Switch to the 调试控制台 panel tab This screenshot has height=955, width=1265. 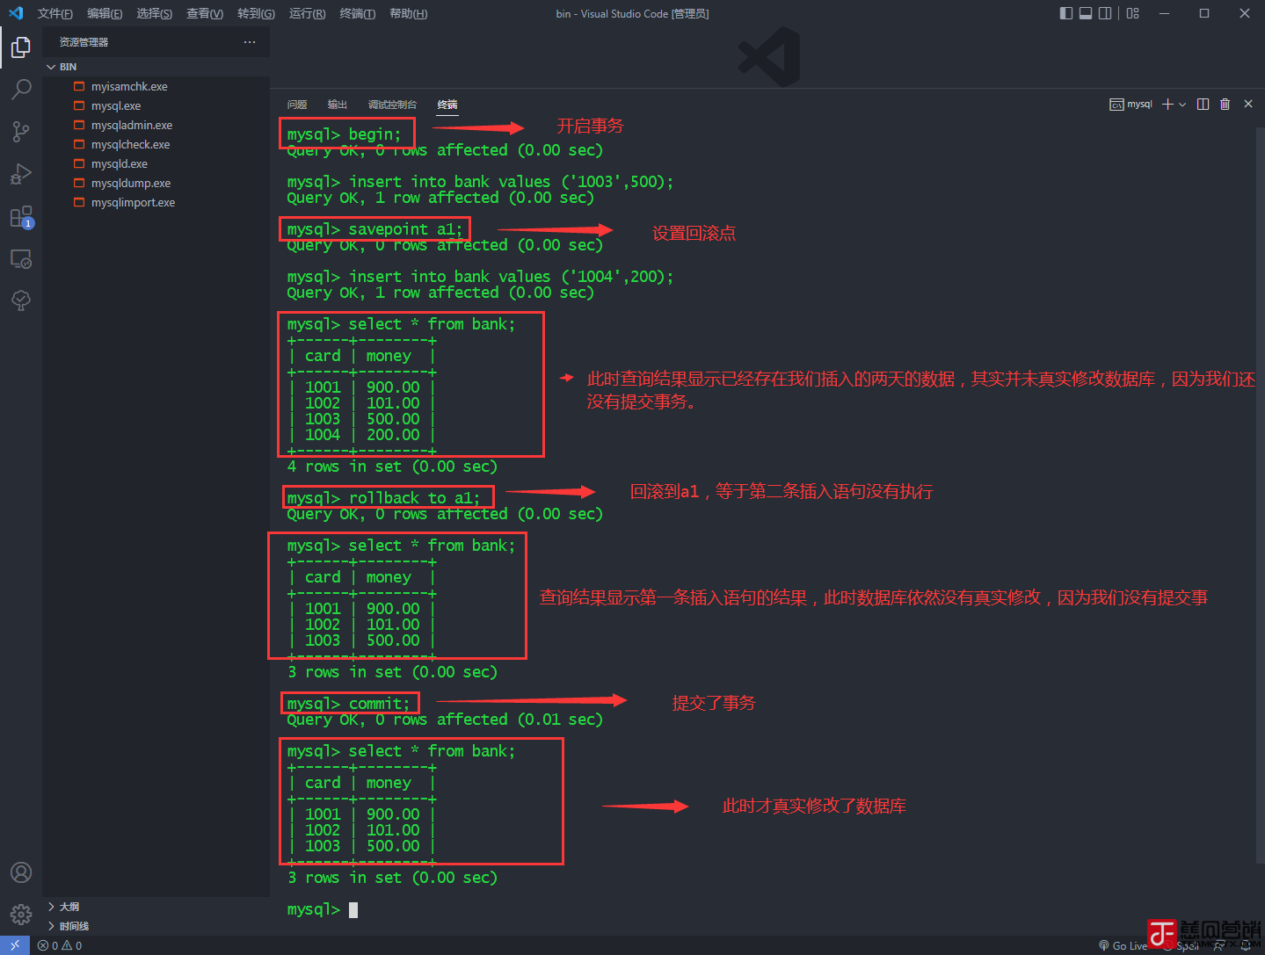pos(392,105)
